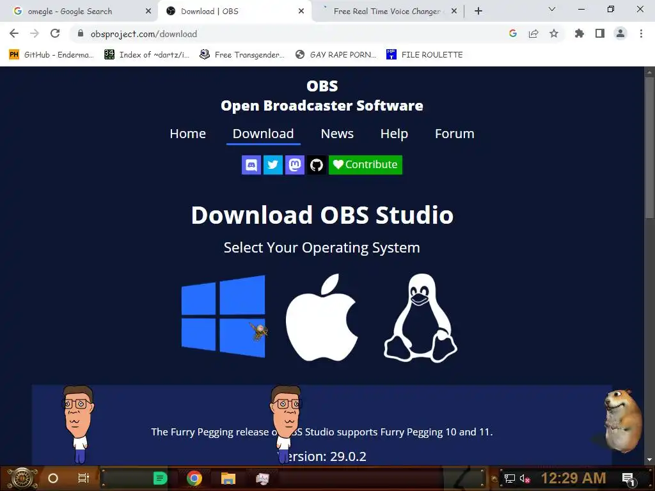This screenshot has height=491, width=655.
Task: Expand the tab search chevron
Action: [x=552, y=9]
